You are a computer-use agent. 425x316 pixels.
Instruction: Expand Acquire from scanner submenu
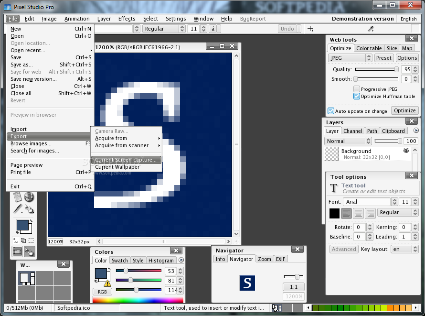coord(127,146)
